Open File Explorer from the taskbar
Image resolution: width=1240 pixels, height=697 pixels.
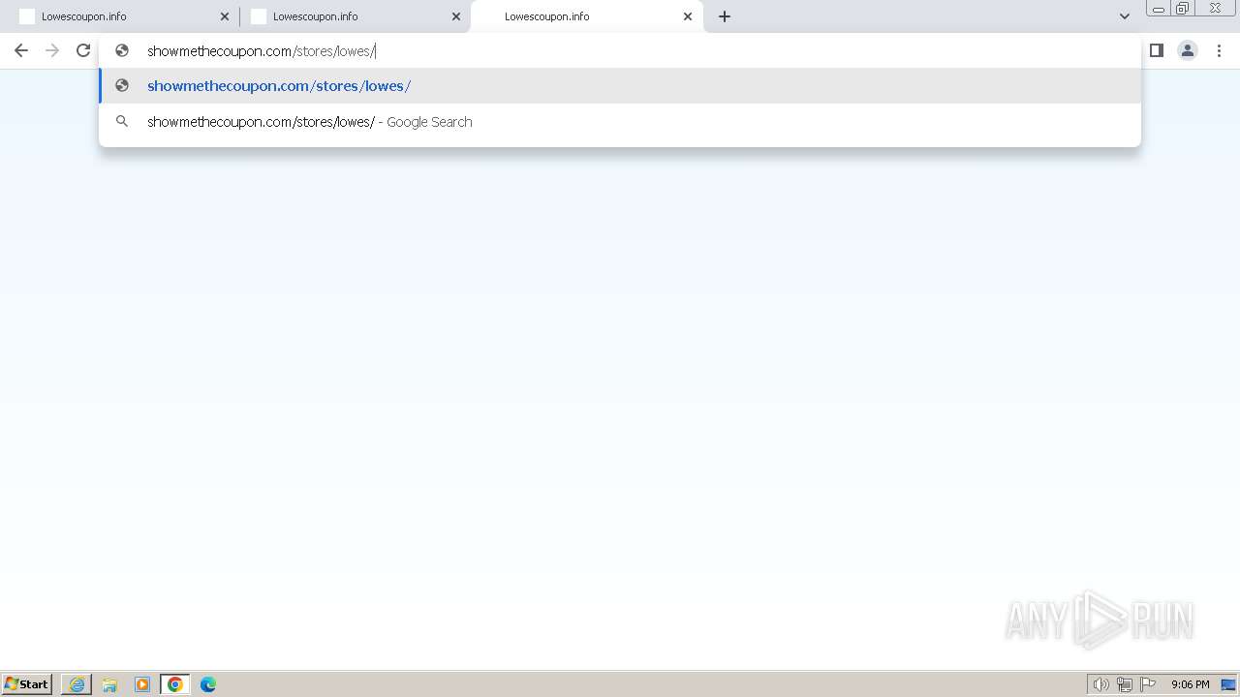tap(109, 684)
